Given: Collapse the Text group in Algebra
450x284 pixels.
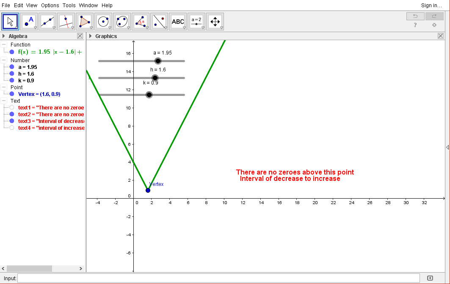Looking at the screenshot, I should (4, 101).
